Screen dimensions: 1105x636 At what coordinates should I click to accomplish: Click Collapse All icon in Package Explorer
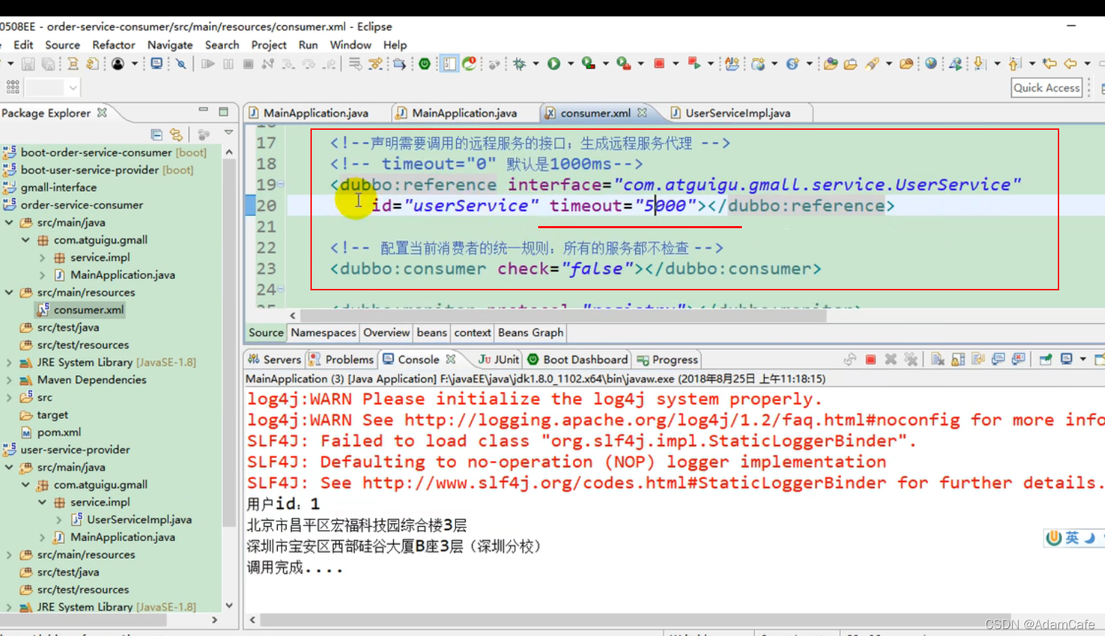tap(157, 135)
